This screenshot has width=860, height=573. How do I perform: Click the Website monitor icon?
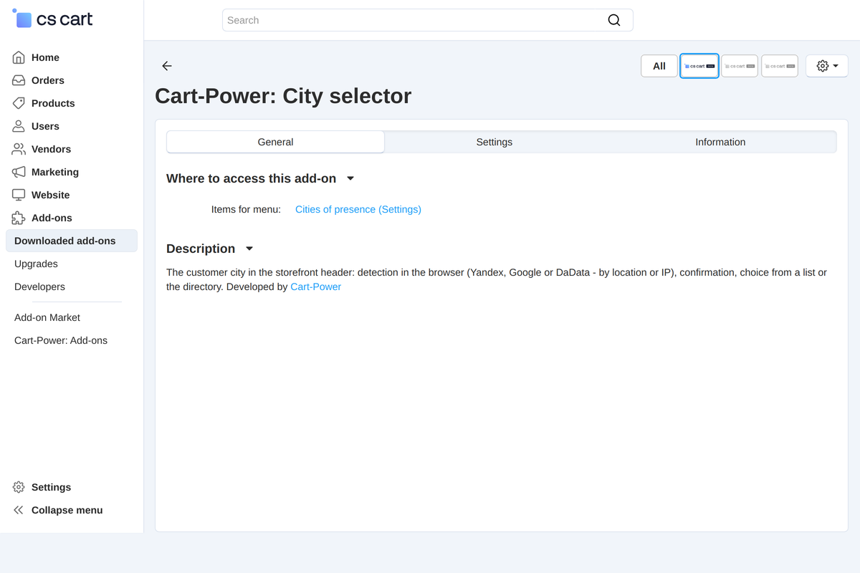[19, 195]
